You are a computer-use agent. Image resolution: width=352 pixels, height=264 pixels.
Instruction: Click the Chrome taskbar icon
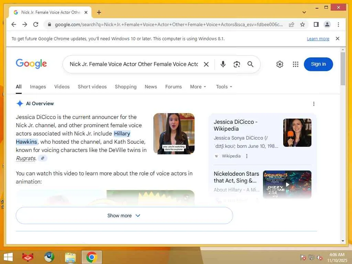(91, 257)
